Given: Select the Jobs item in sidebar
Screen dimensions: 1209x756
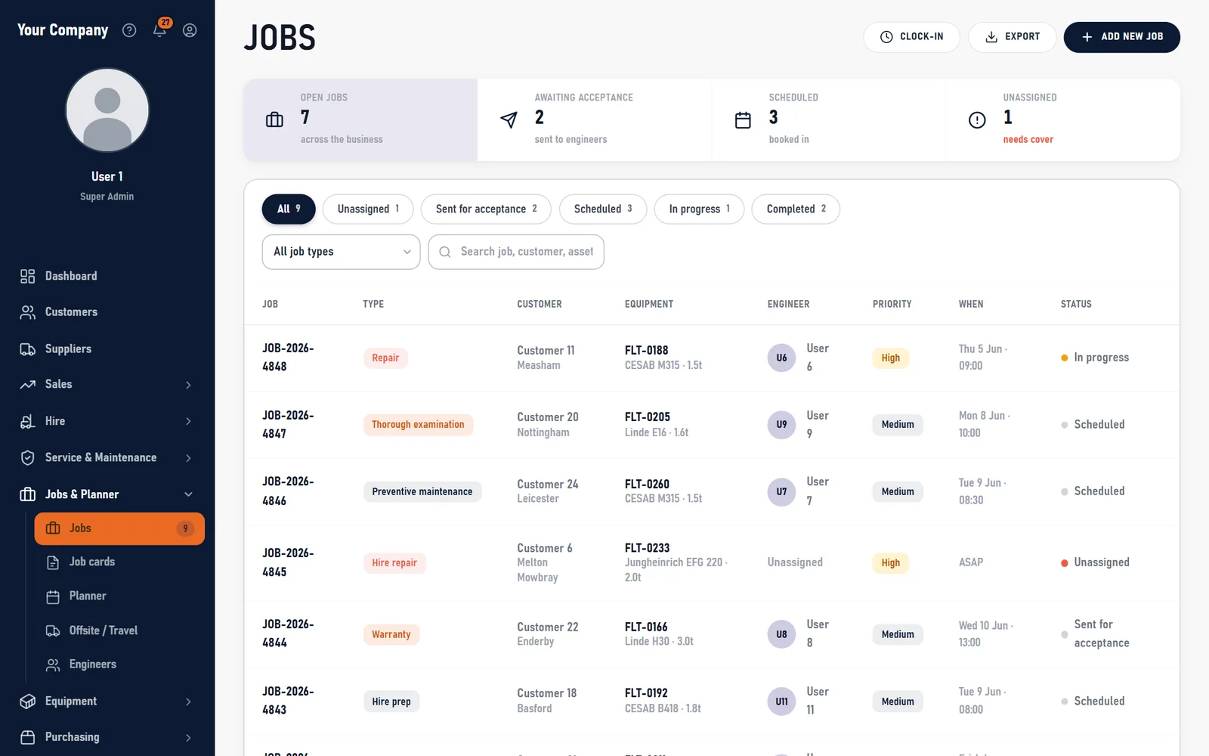Looking at the screenshot, I should point(119,528).
